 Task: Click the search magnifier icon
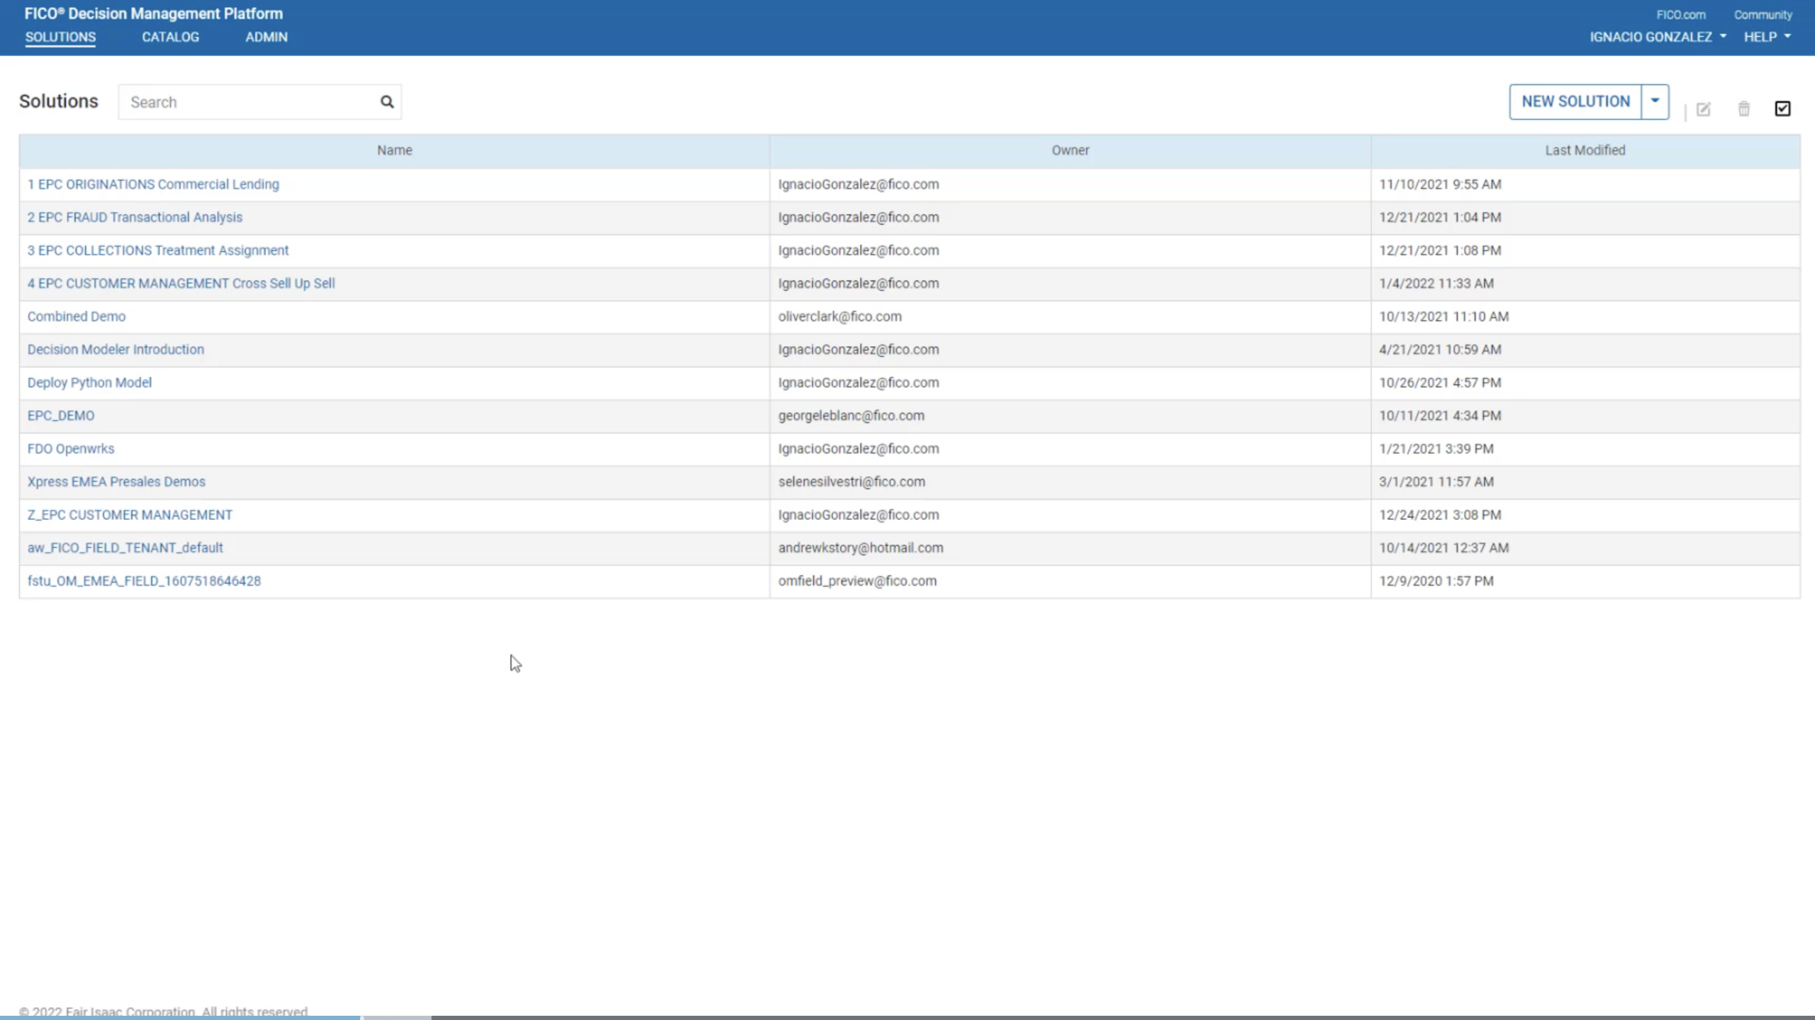click(386, 102)
